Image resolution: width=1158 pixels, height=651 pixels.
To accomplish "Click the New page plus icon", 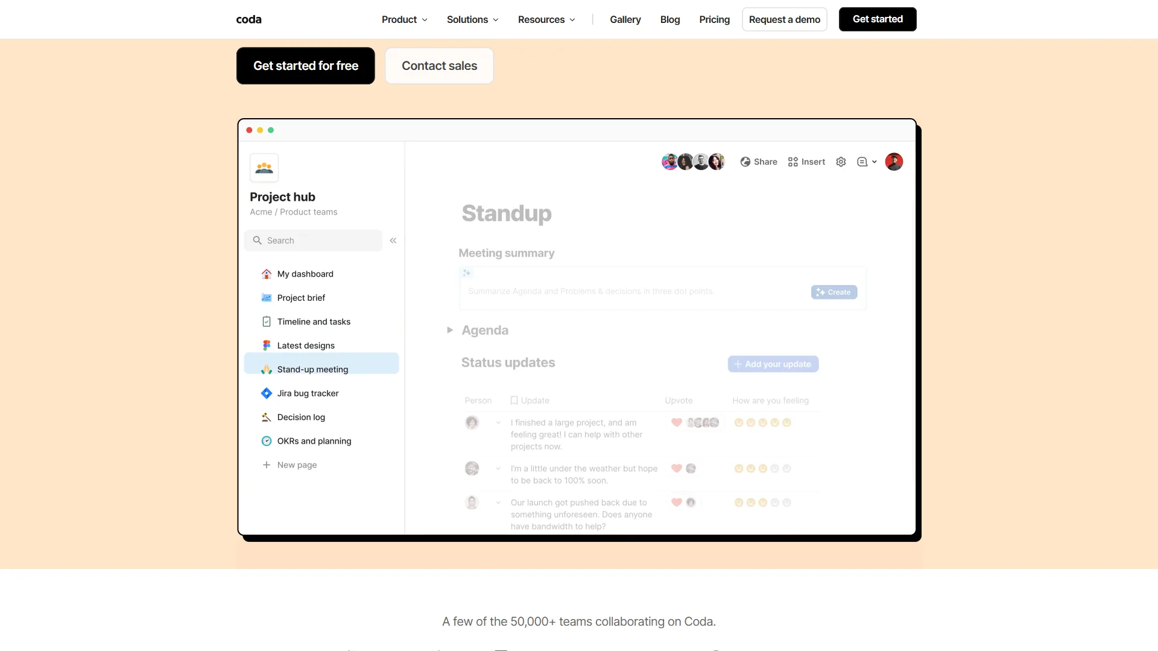I will click(x=267, y=465).
